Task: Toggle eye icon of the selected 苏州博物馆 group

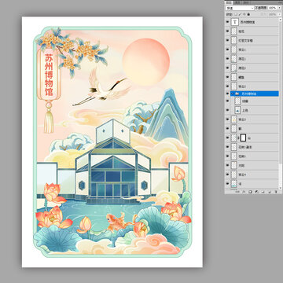Action: (x=227, y=94)
